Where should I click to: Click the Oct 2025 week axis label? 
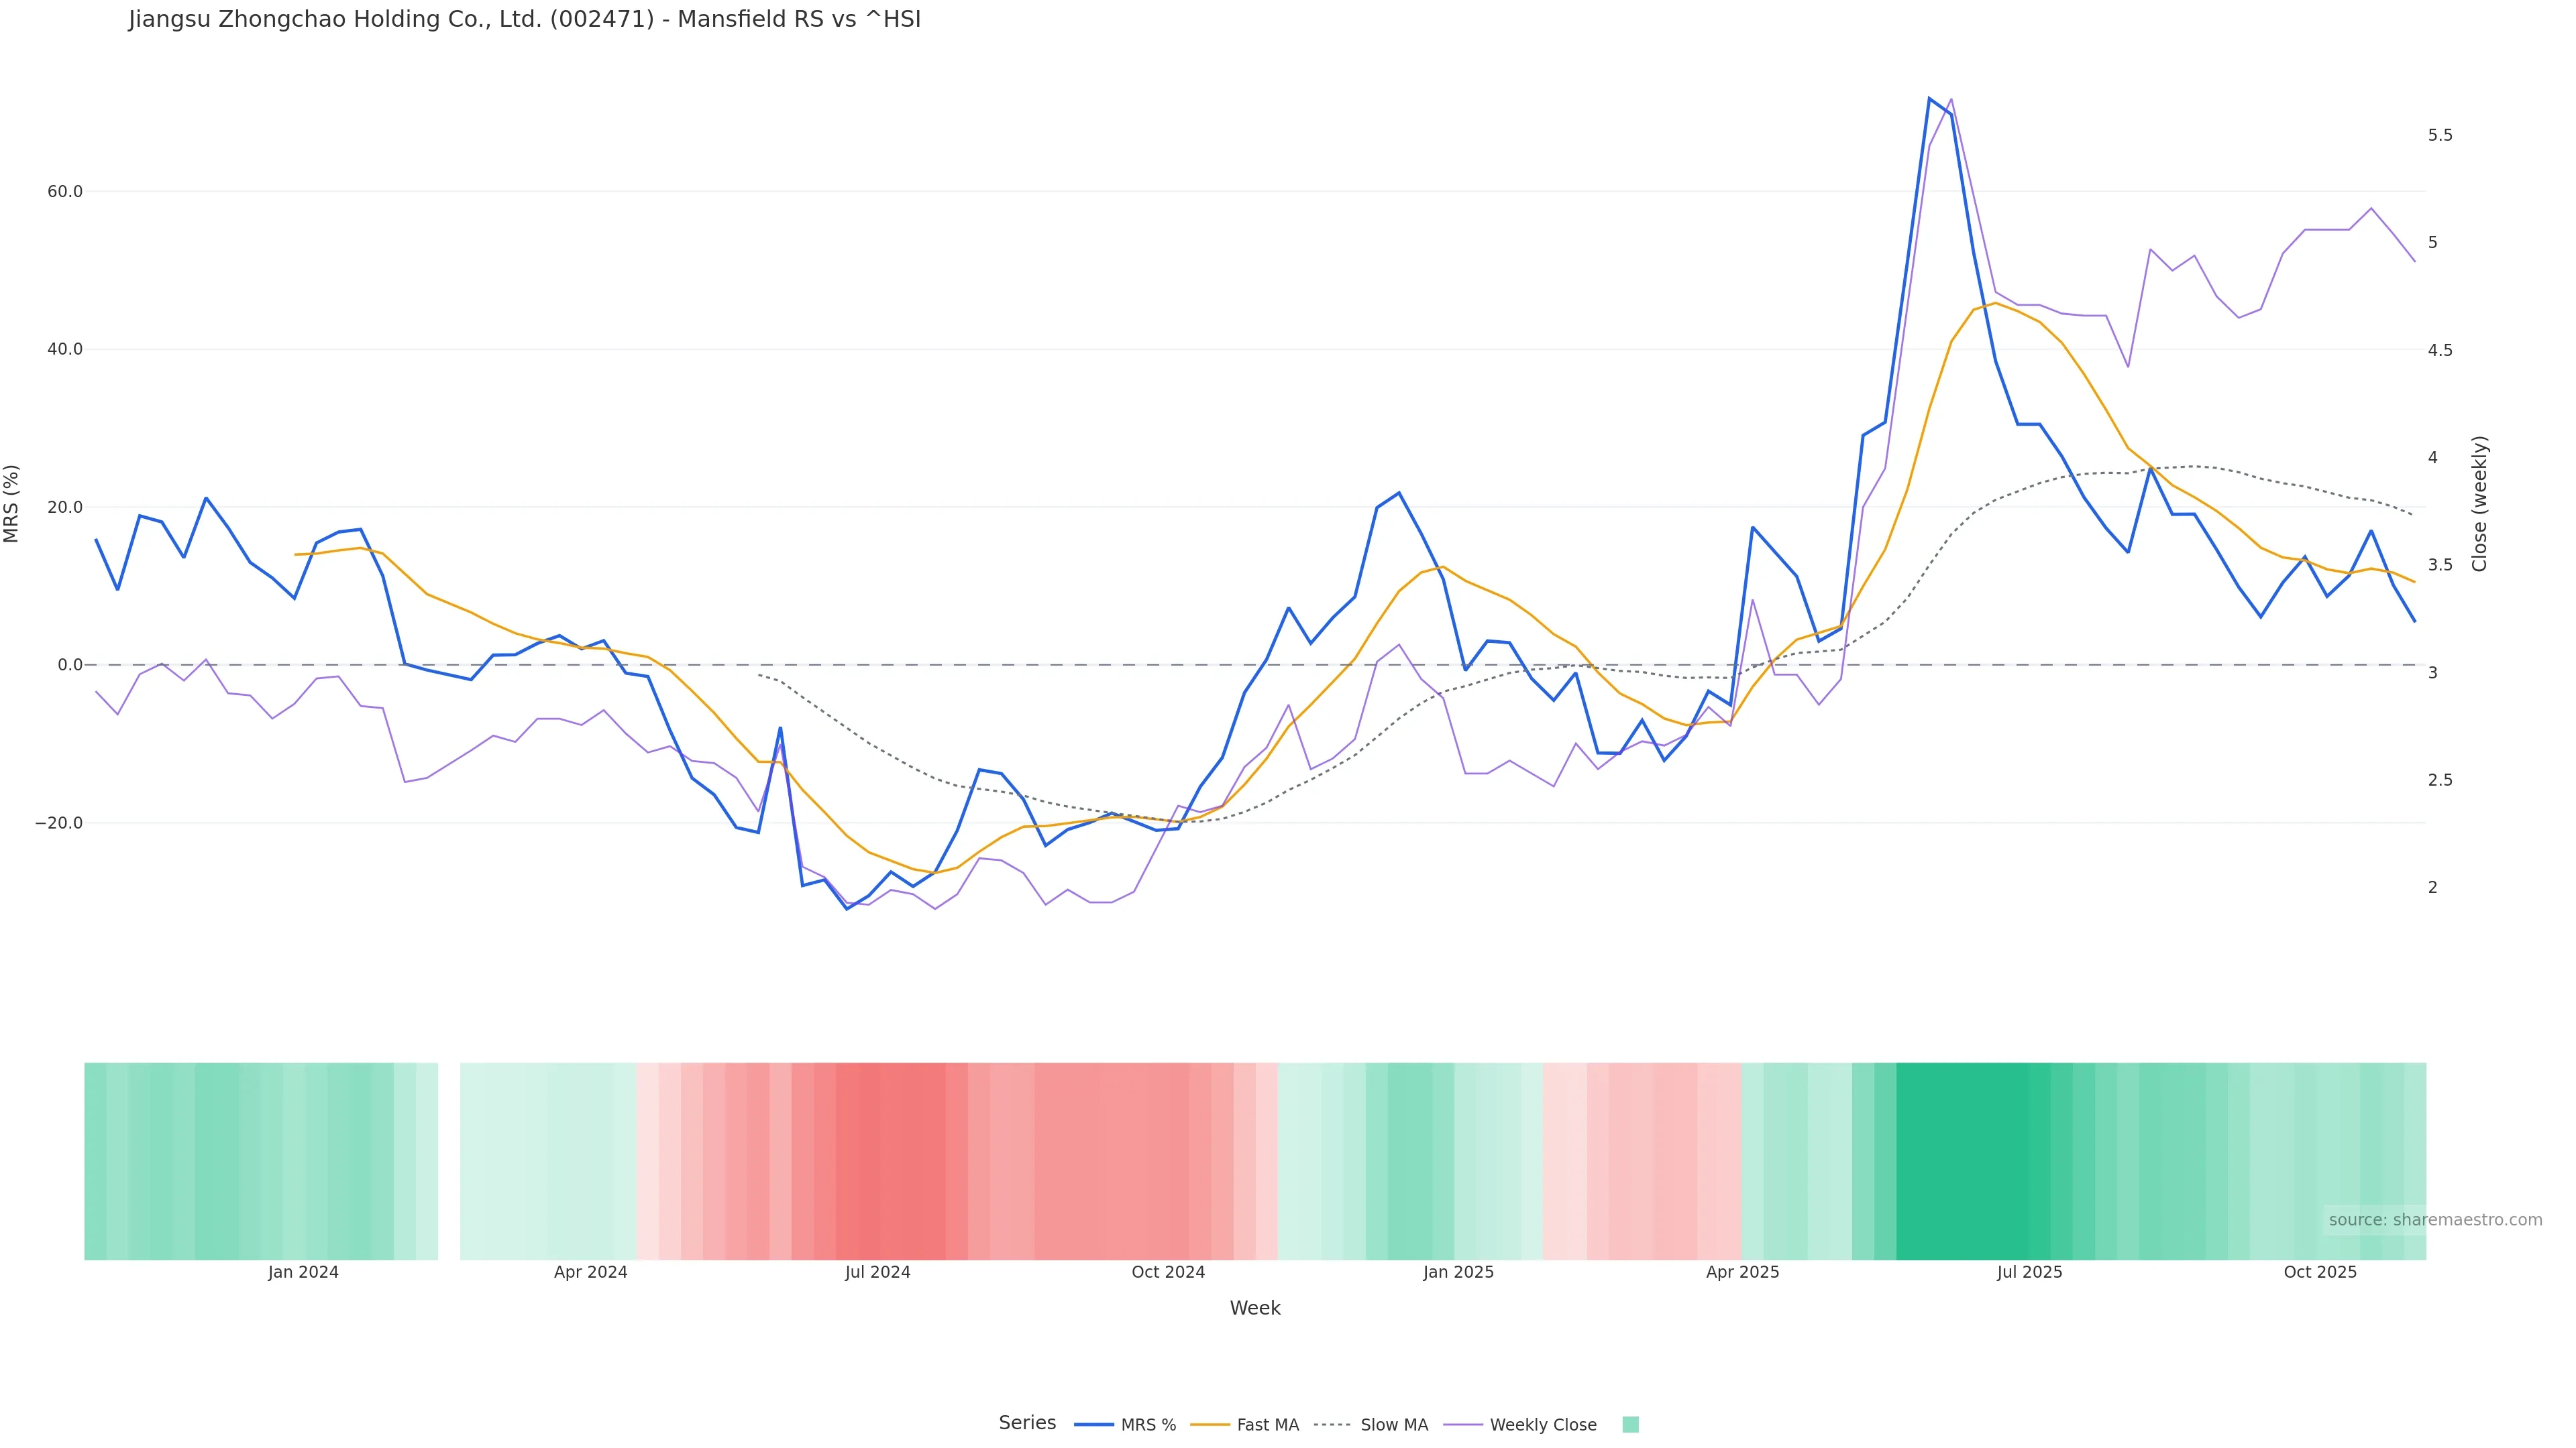click(x=2320, y=1272)
